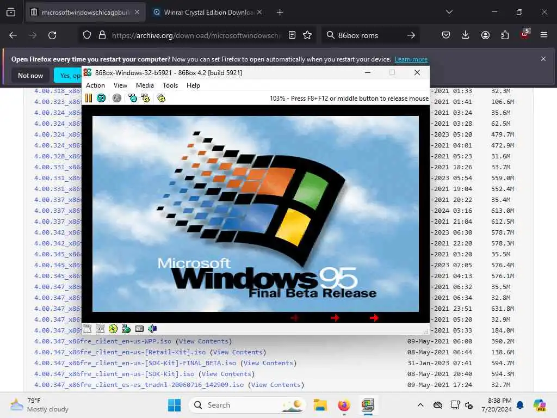Pause the 86Box emulation
This screenshot has width=557, height=418.
pos(89,98)
